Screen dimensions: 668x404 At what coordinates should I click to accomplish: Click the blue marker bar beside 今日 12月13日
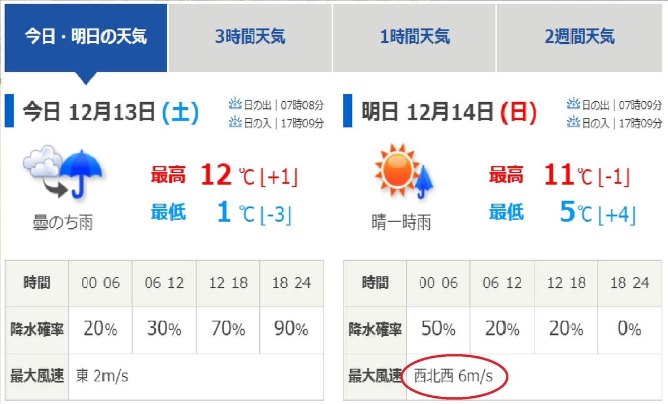9,112
